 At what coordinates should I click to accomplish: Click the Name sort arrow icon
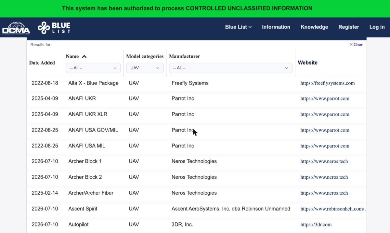[x=84, y=57]
